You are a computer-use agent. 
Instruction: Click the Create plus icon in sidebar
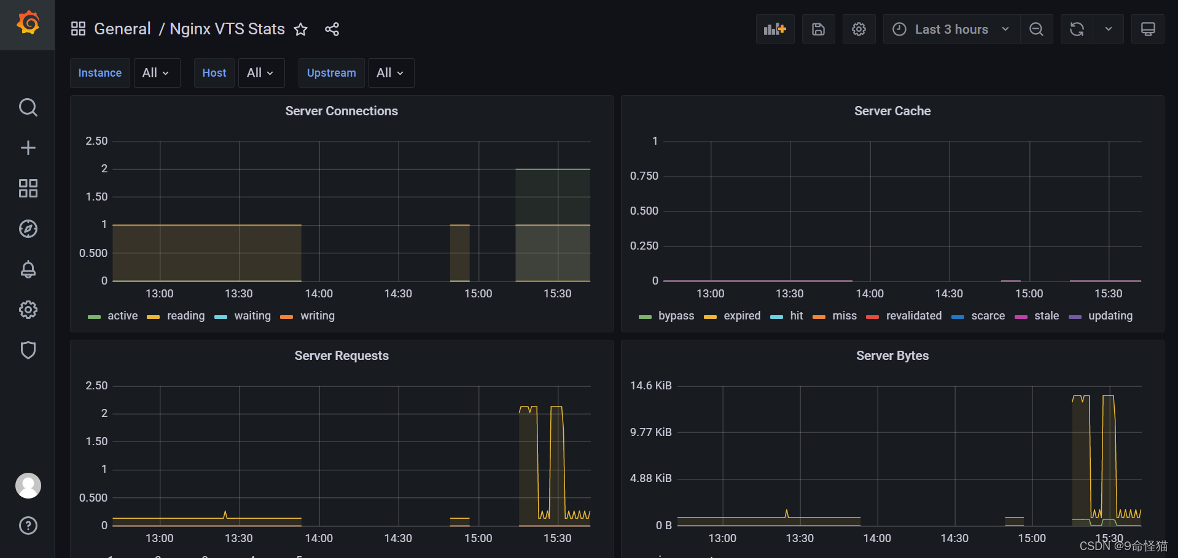28,148
